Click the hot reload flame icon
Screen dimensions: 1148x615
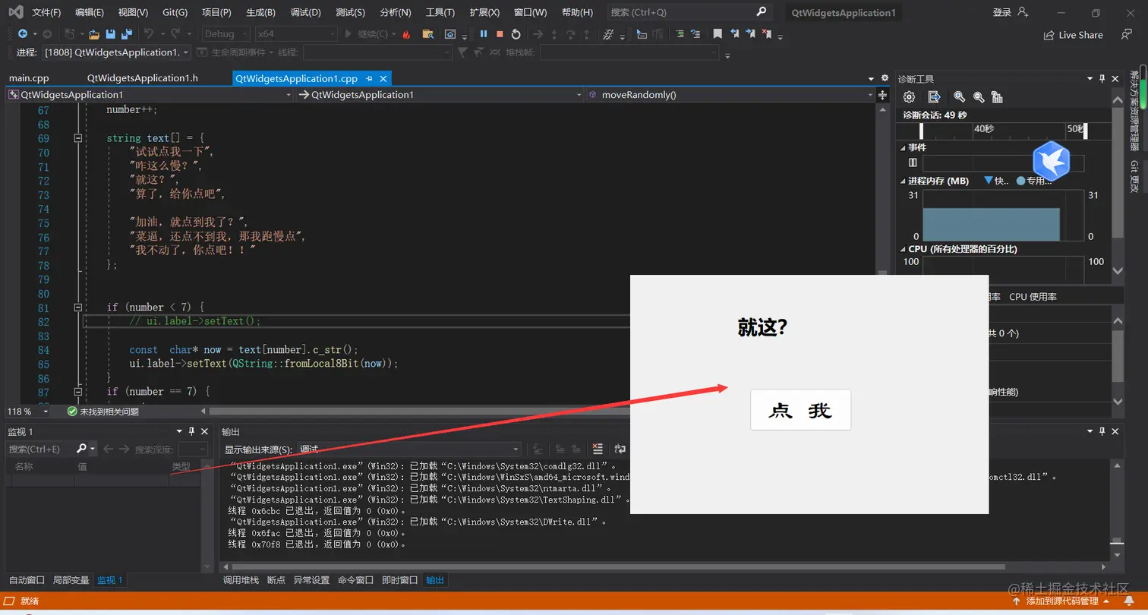[407, 34]
